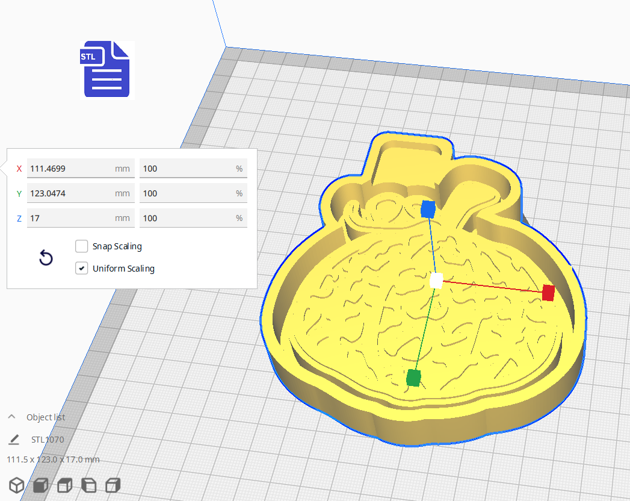
Task: Select STL1070 in the object list
Action: tap(47, 440)
